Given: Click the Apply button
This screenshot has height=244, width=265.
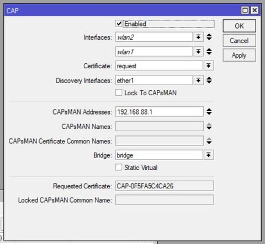Looking at the screenshot, I should pyautogui.click(x=239, y=55).
